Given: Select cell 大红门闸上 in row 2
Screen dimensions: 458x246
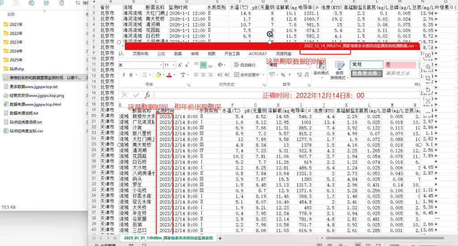Looking at the screenshot, I should [156, 13].
